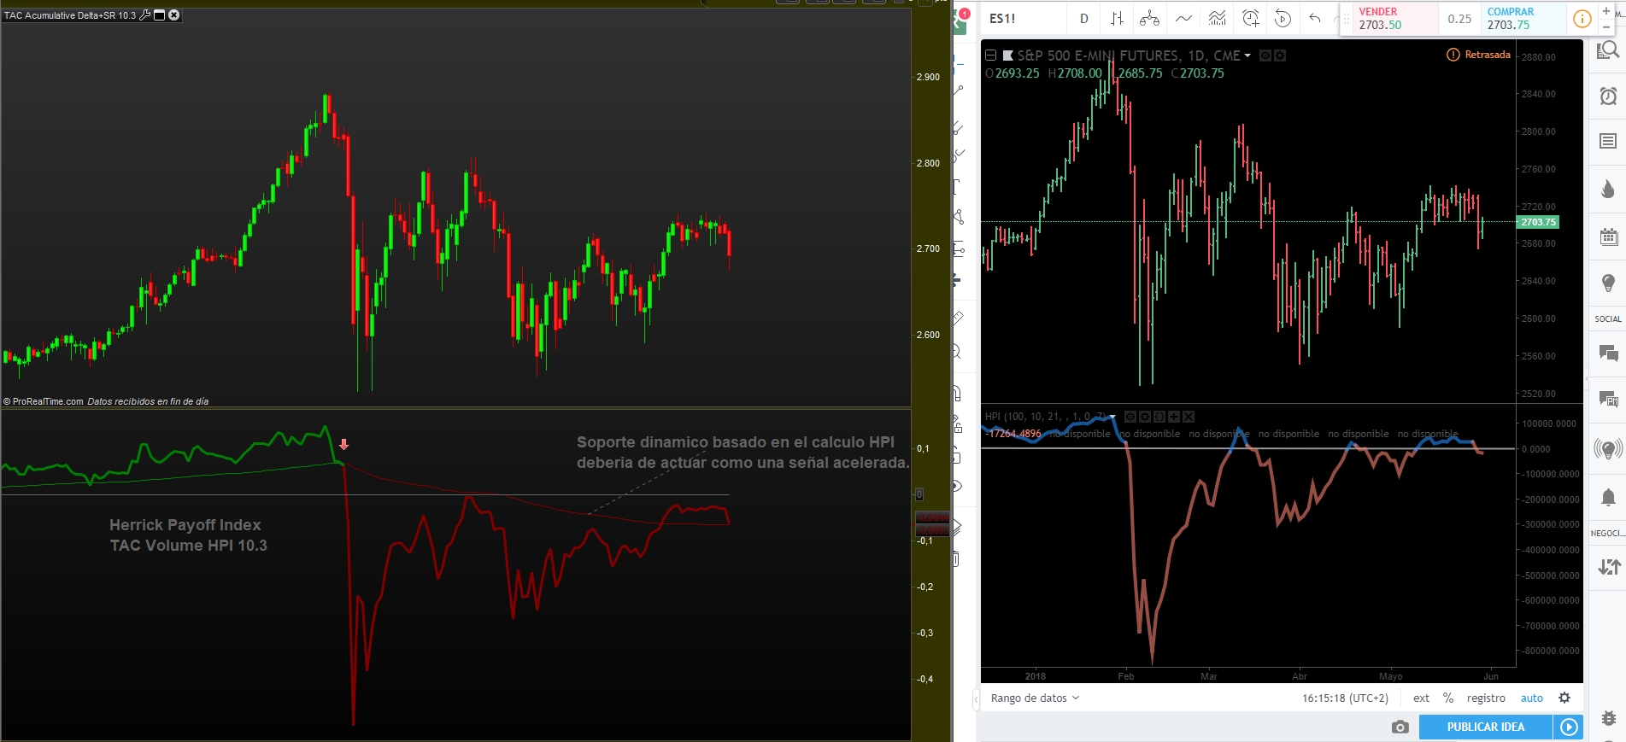Open ideas stream broadcasting lightbulb icon

click(x=1608, y=447)
